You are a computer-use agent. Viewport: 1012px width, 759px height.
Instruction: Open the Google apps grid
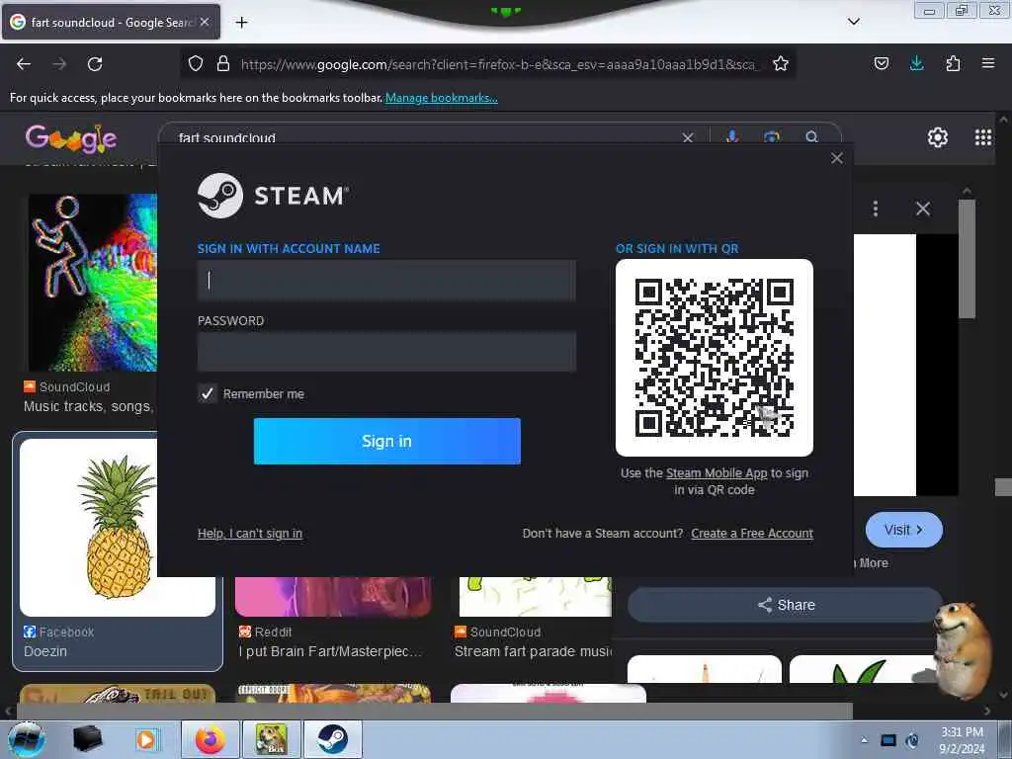click(x=983, y=137)
